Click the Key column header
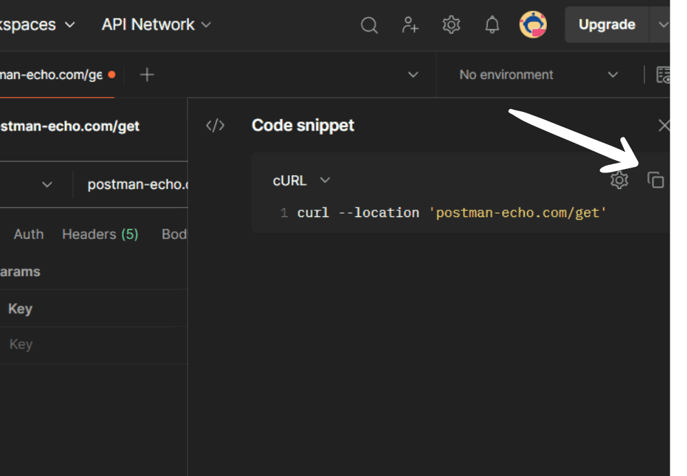Viewport: 687px width, 476px height. pyautogui.click(x=20, y=308)
